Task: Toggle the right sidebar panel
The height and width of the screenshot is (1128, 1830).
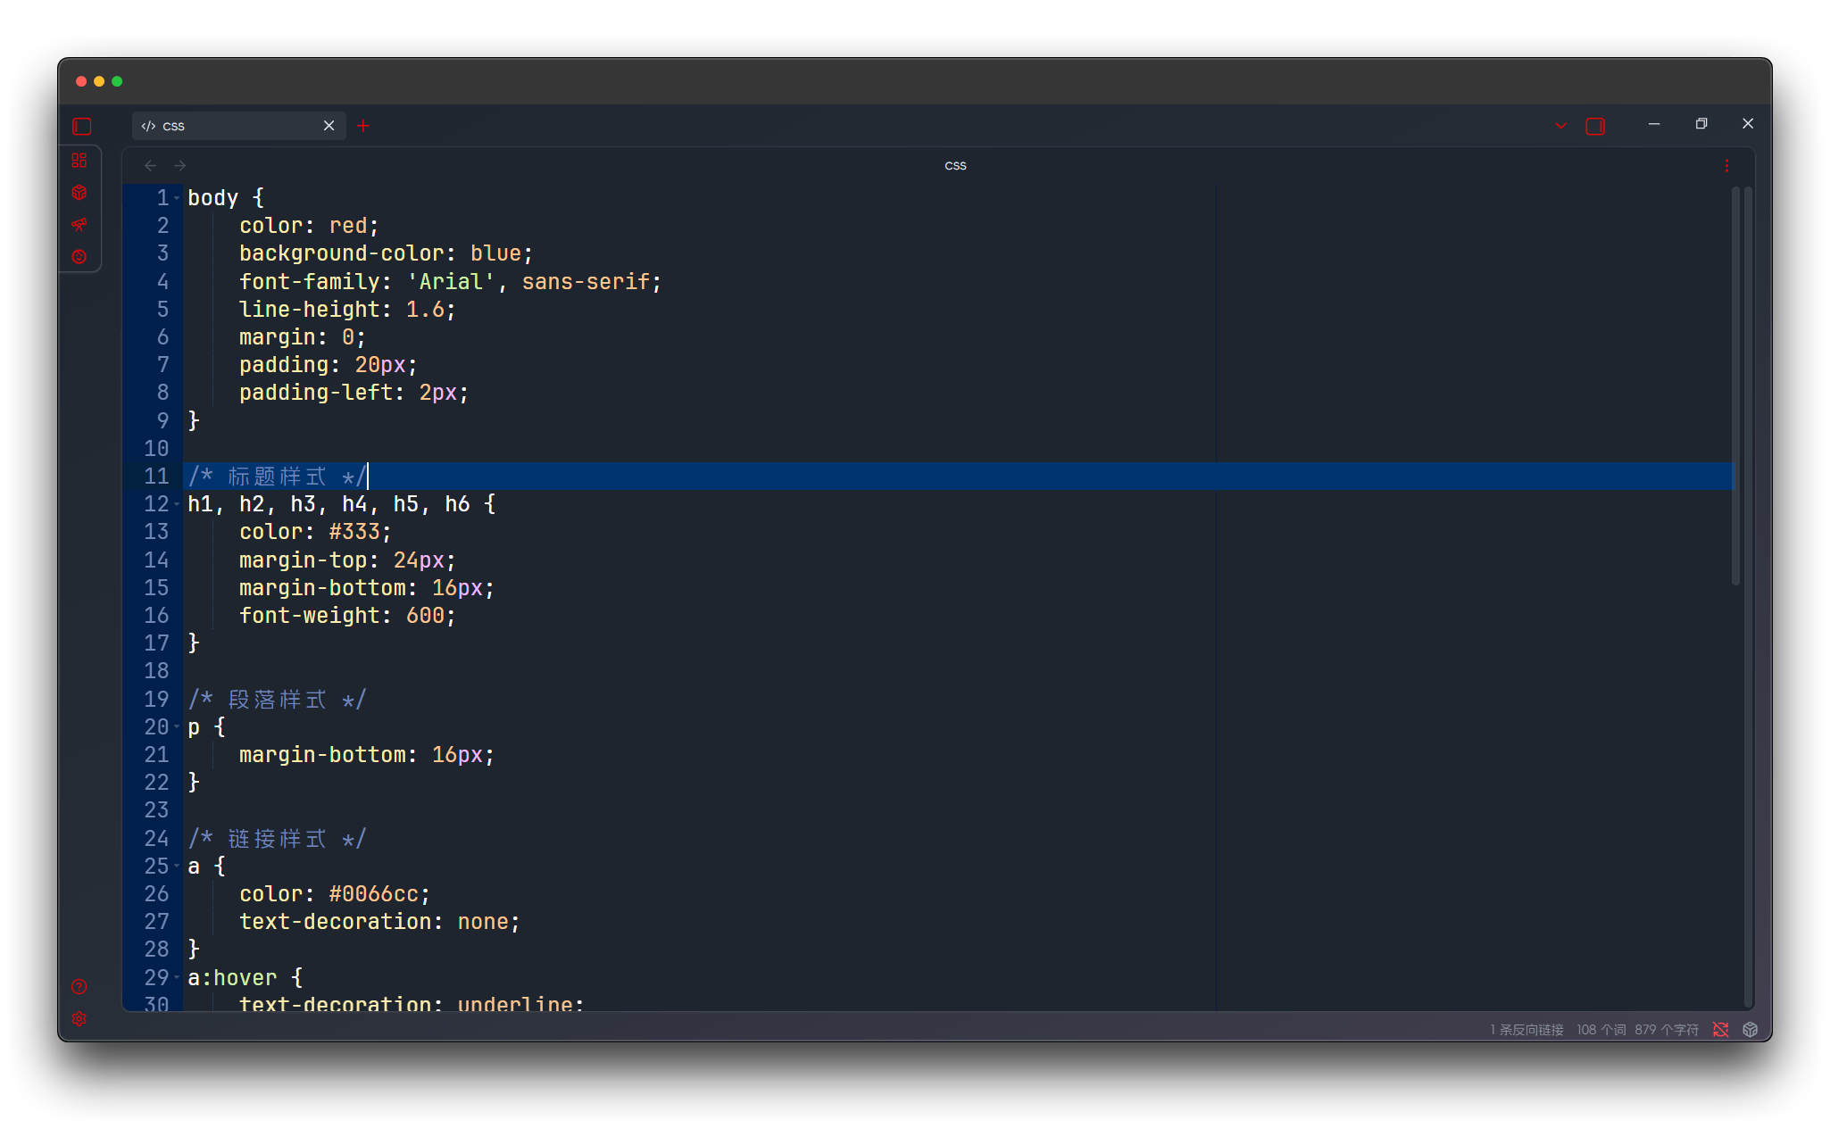Action: tap(1595, 127)
